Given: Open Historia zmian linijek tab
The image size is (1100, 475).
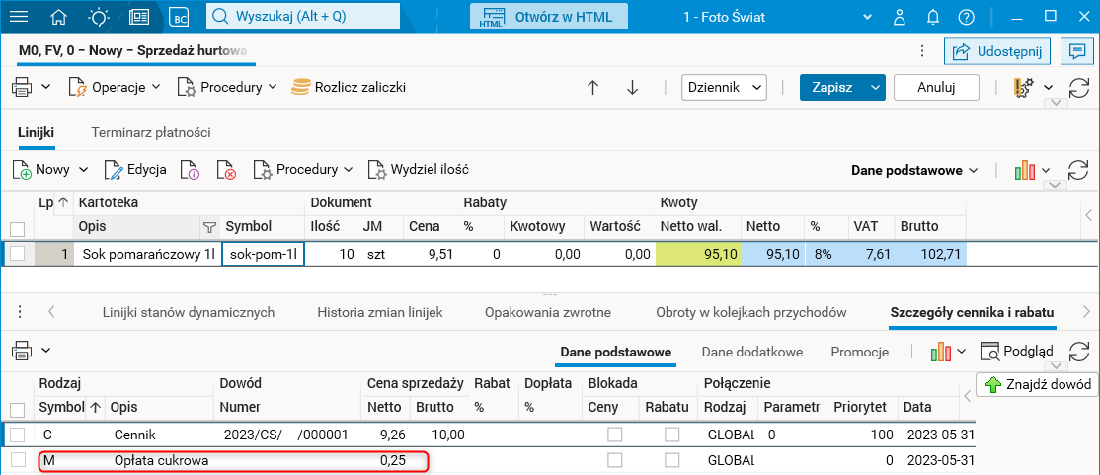Looking at the screenshot, I should click(x=379, y=312).
